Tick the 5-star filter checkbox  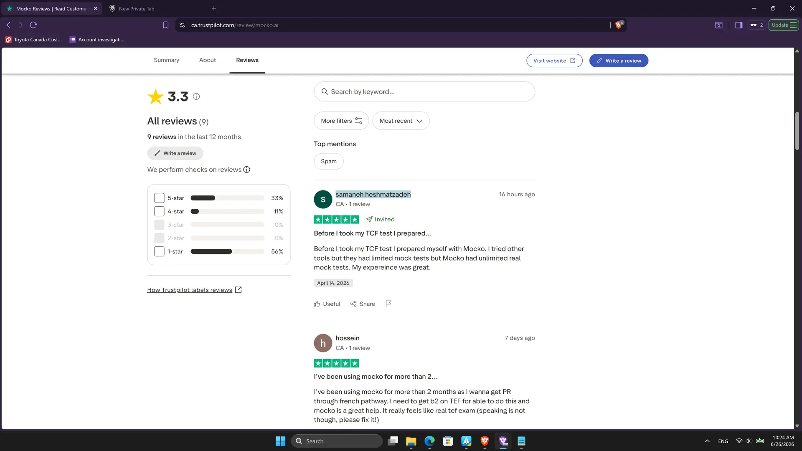click(159, 198)
